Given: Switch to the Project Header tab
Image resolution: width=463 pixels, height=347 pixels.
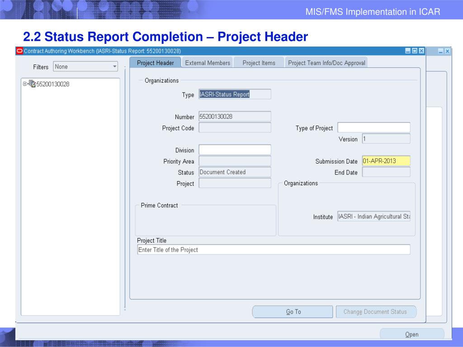Looking at the screenshot, I should coord(155,63).
